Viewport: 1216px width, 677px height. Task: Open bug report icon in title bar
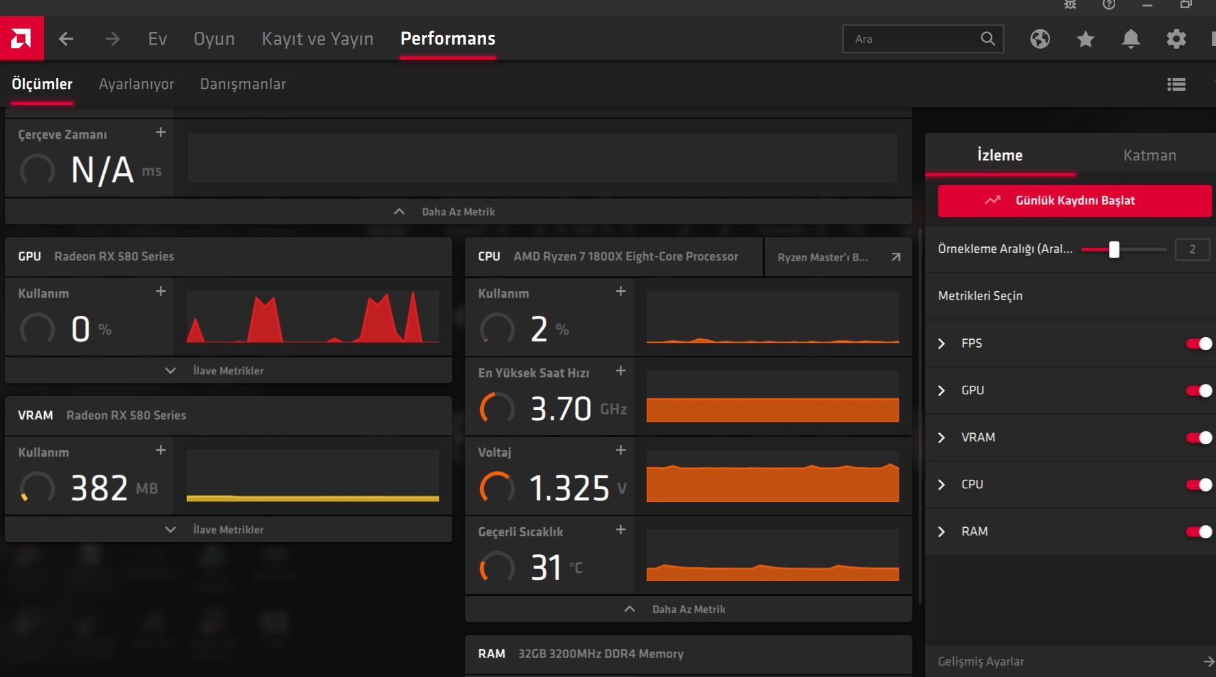[x=1070, y=5]
